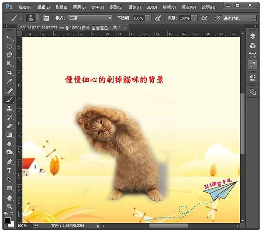Select the Hand tool
Screen dimensions: 262x232
[x=9, y=198]
